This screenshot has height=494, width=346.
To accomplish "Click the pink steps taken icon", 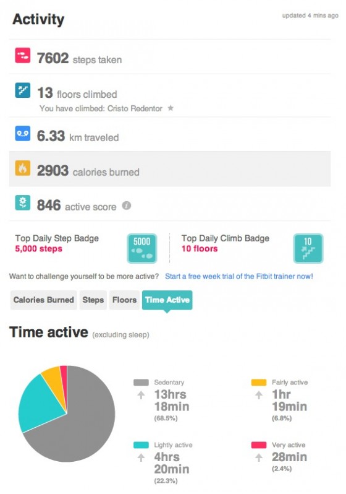I will [23, 56].
